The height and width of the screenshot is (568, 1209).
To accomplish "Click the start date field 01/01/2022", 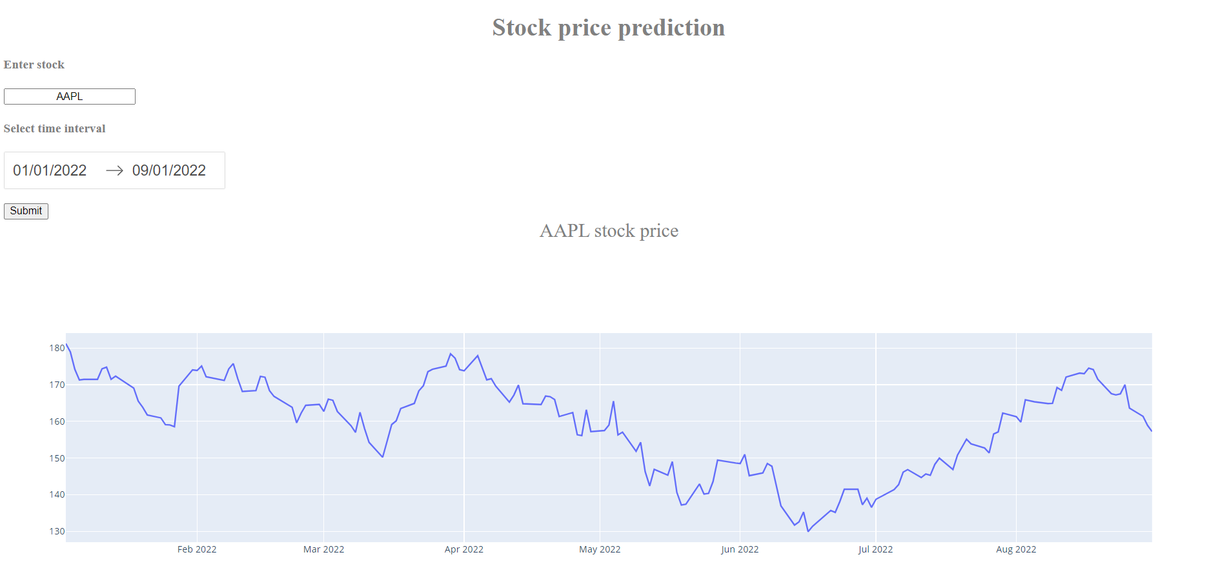I will (50, 170).
